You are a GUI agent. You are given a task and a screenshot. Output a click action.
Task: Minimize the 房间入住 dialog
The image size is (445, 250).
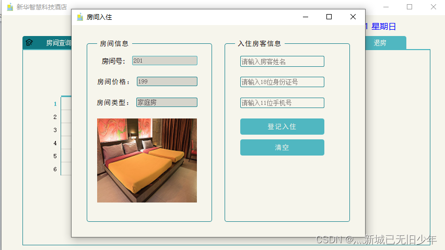click(306, 17)
